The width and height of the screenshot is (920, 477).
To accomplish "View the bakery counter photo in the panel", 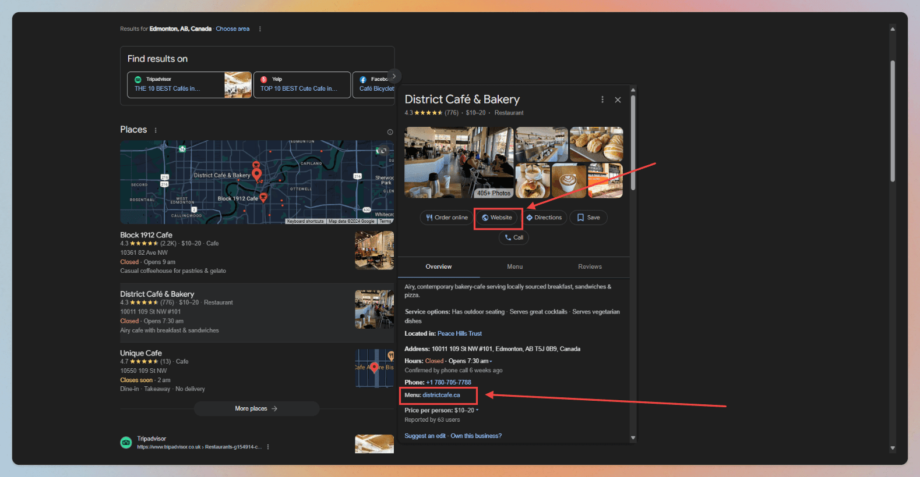I will (x=542, y=144).
